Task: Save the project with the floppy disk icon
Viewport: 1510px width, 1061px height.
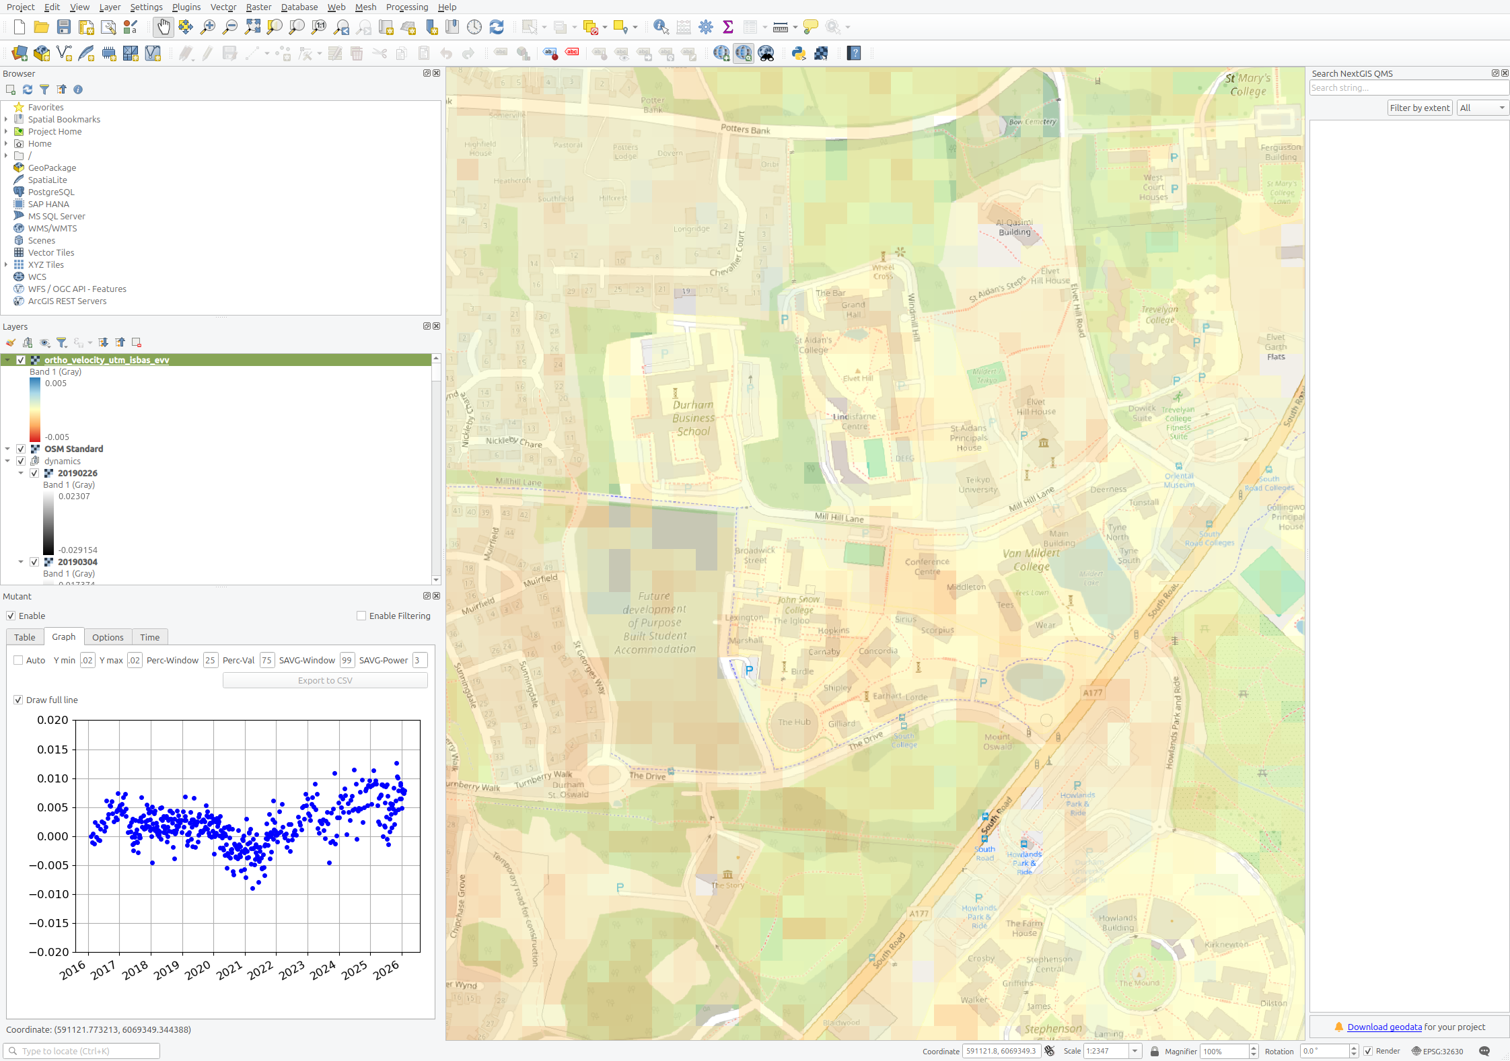Action: 64,27
